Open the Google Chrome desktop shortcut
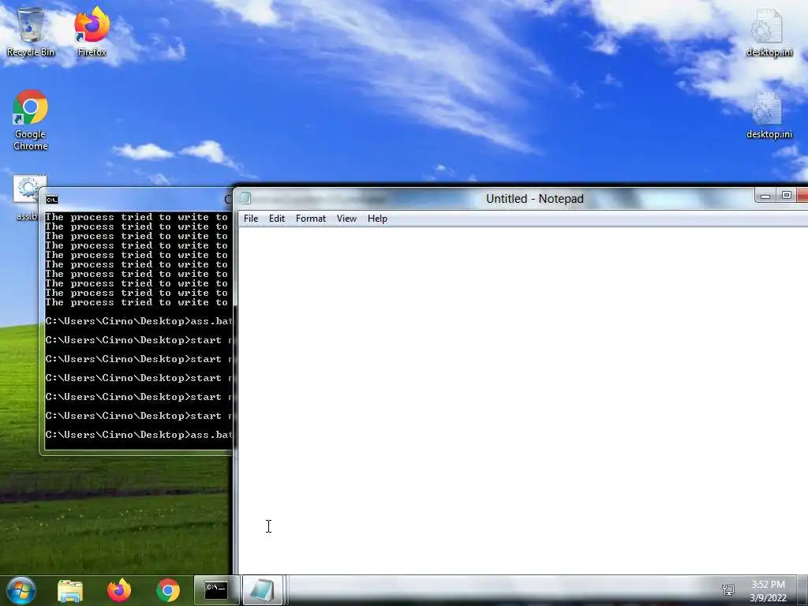The width and height of the screenshot is (808, 606). click(31, 120)
